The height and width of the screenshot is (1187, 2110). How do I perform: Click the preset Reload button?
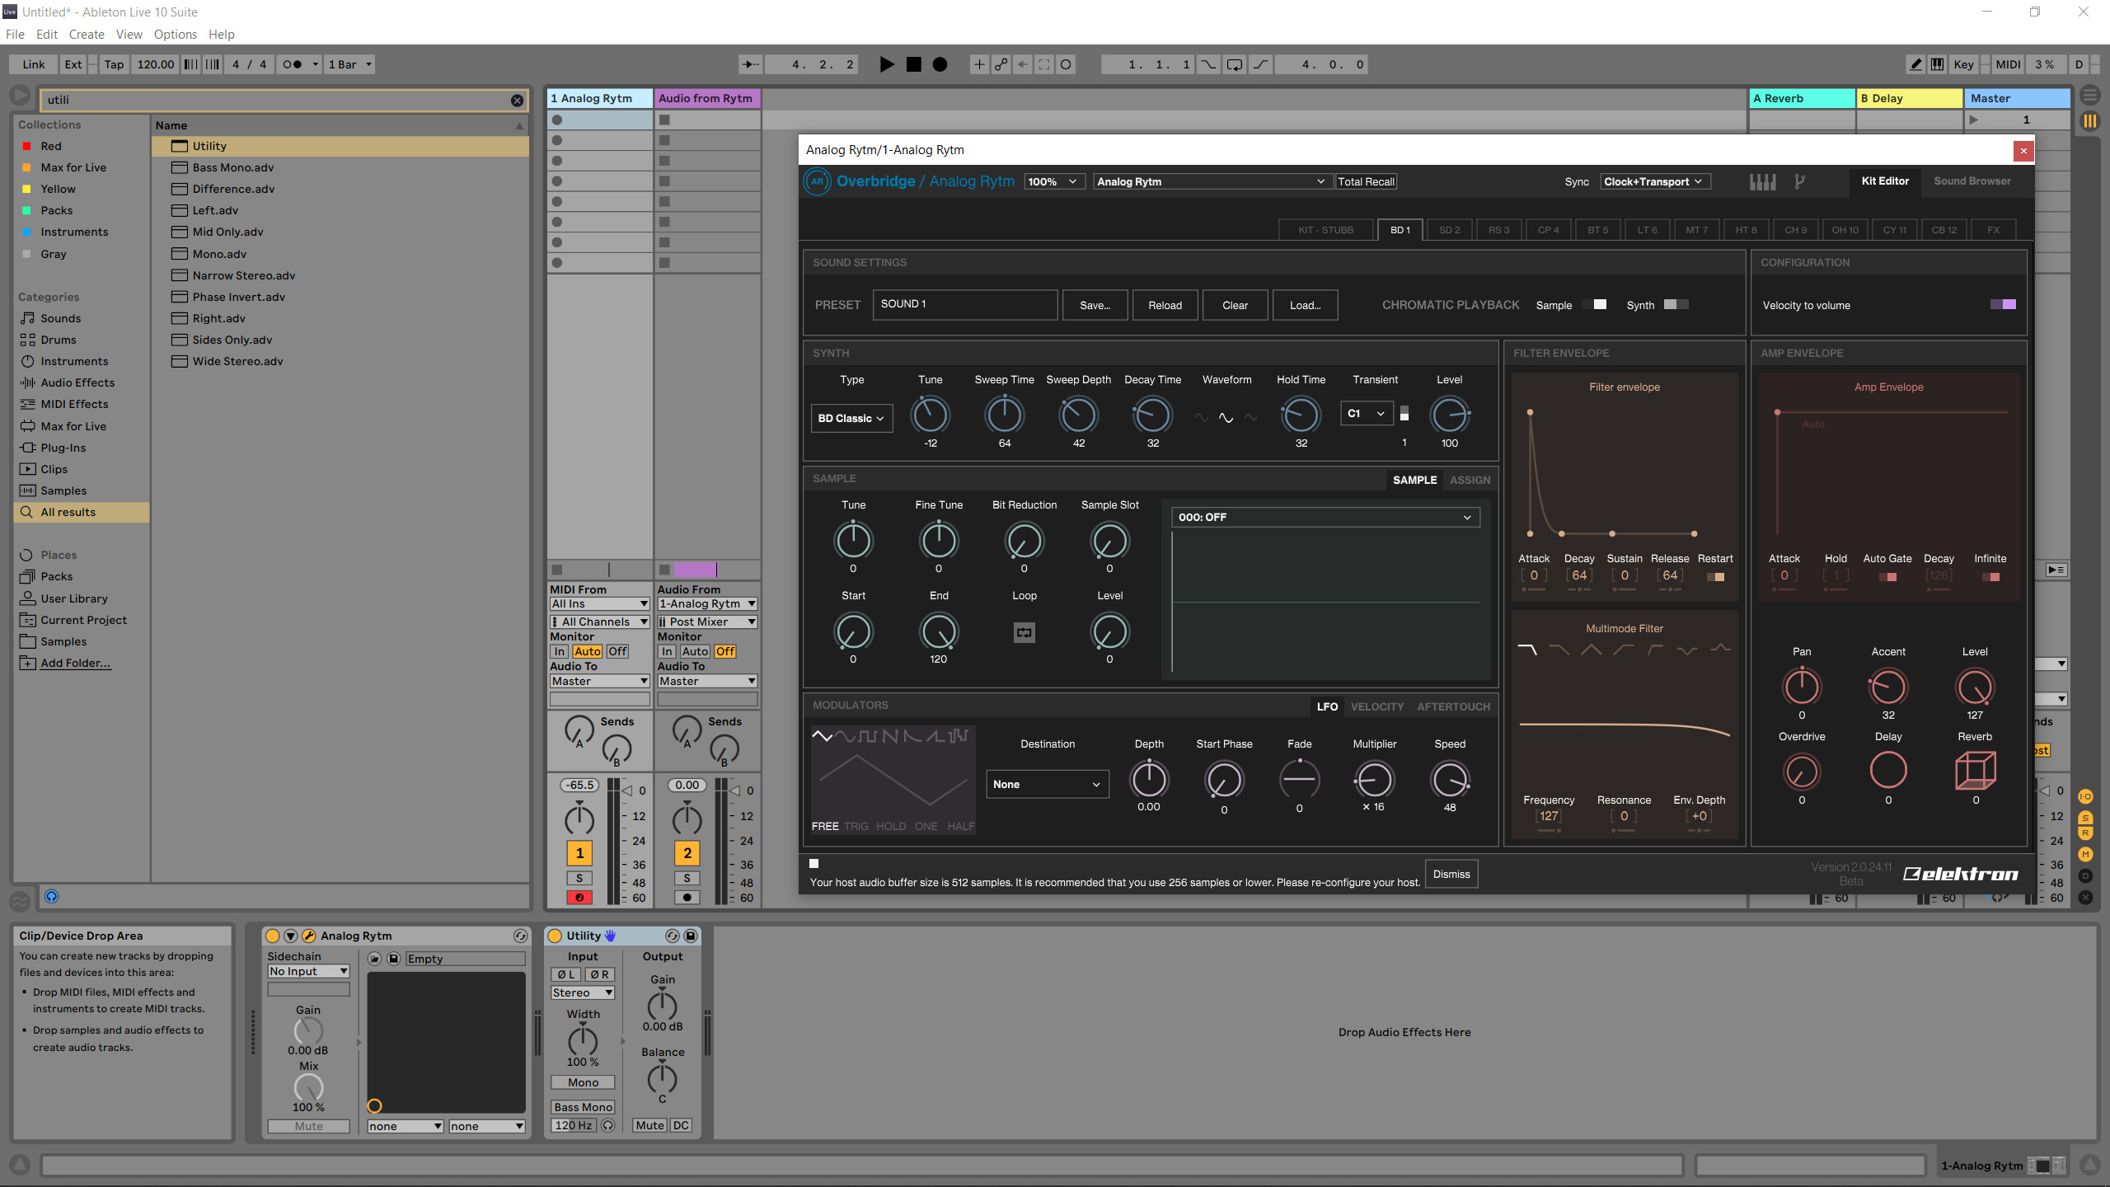(x=1165, y=305)
